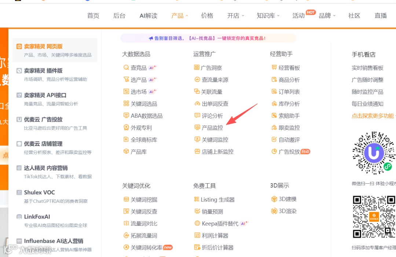Click the 索赔助手 icon

[274, 115]
